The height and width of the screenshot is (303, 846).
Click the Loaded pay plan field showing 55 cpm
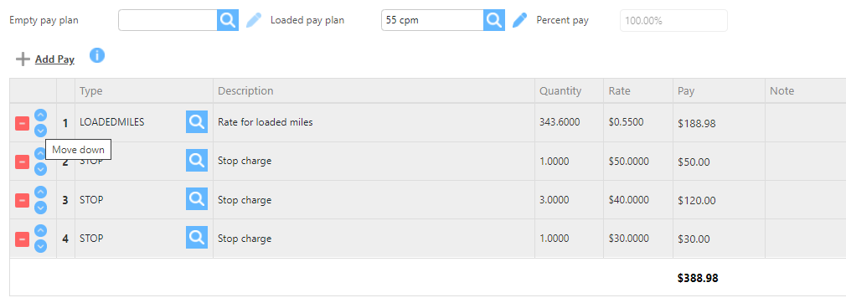tap(432, 20)
